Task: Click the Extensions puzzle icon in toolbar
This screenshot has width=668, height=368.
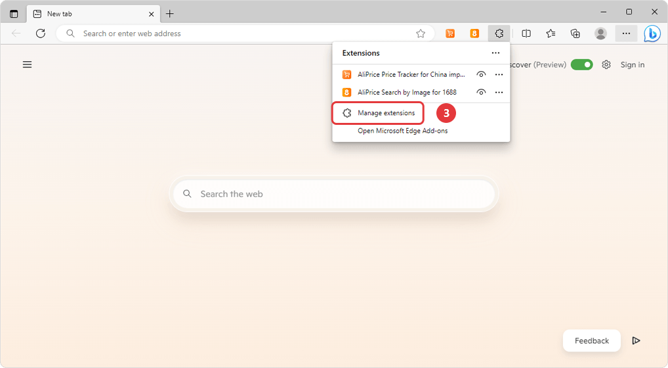Action: [499, 34]
